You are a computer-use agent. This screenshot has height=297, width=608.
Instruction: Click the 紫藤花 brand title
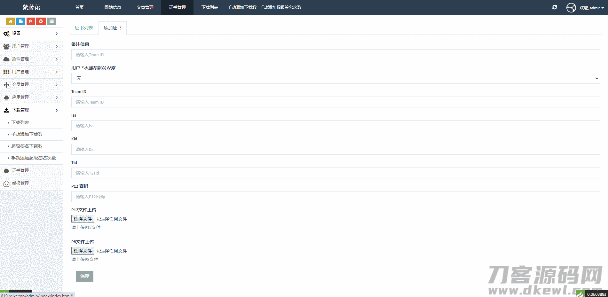pos(31,7)
